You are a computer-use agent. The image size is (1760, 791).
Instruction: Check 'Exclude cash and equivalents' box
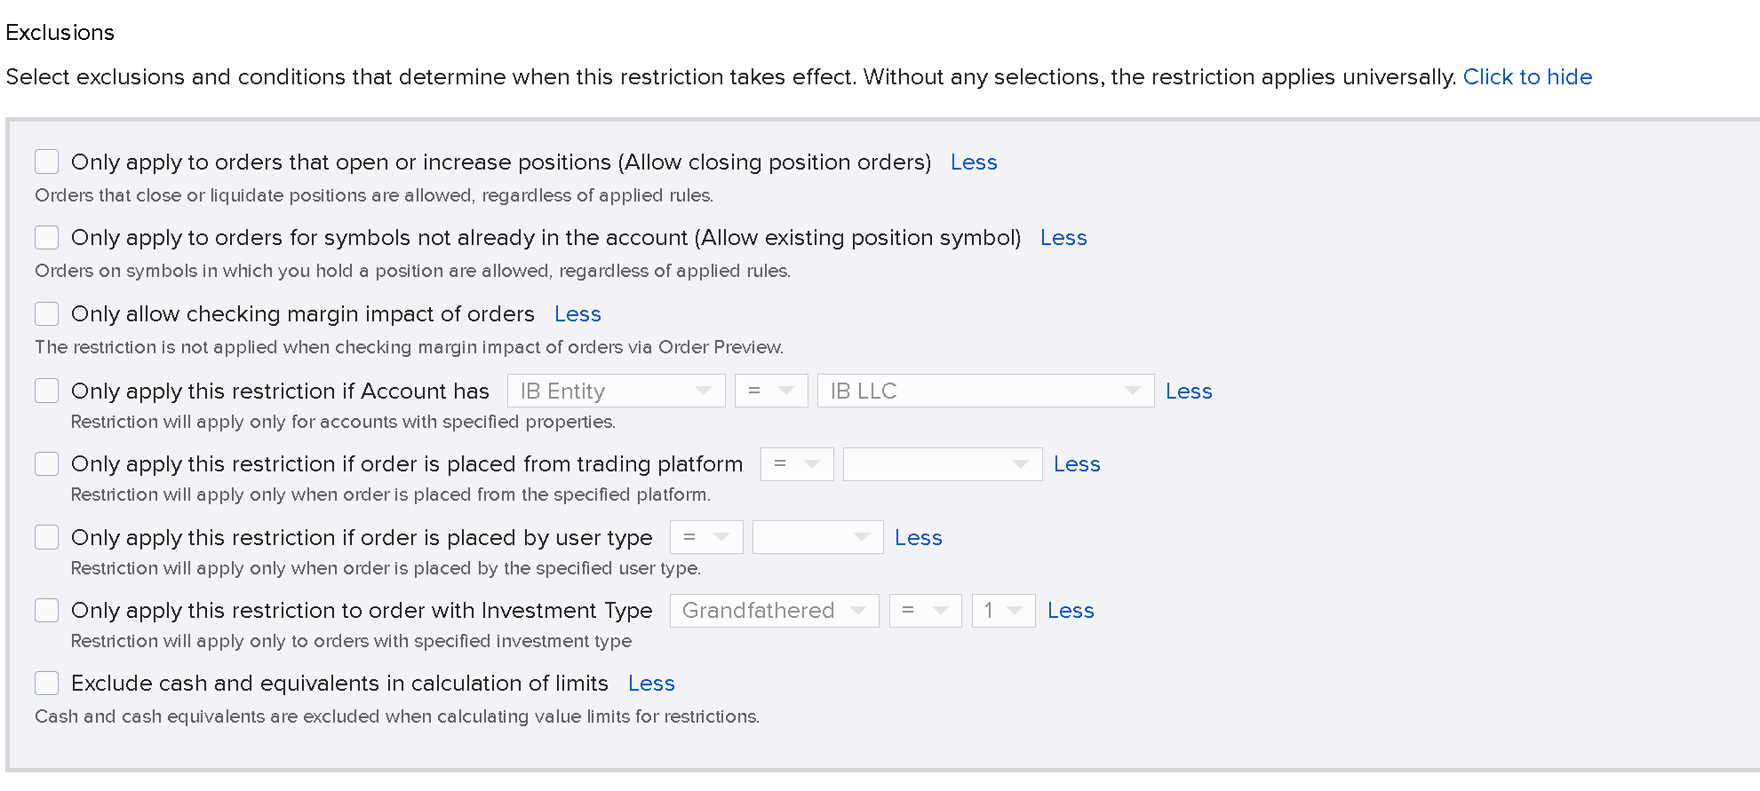tap(47, 683)
